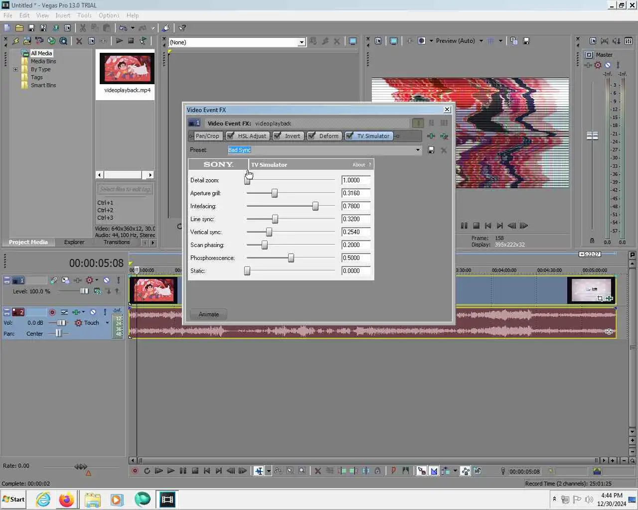Click the Save project floppy icon
Viewport: 638px width, 510px height.
[31, 28]
